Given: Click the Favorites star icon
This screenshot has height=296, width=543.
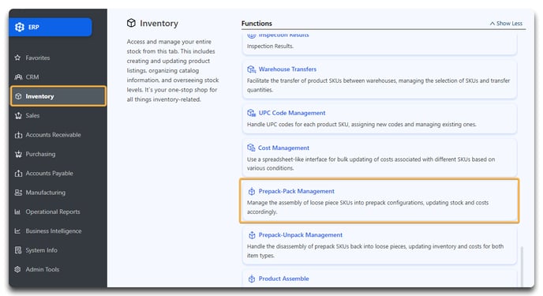Looking at the screenshot, I should (17, 58).
